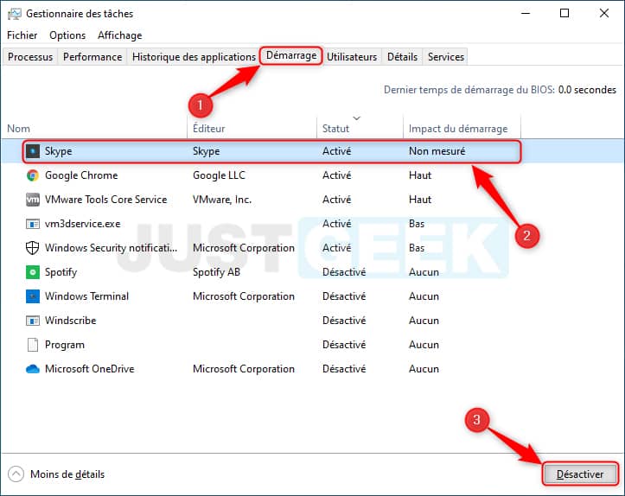Screen dimensions: 625x496
Task: Switch to the Processus tab
Action: [x=30, y=57]
